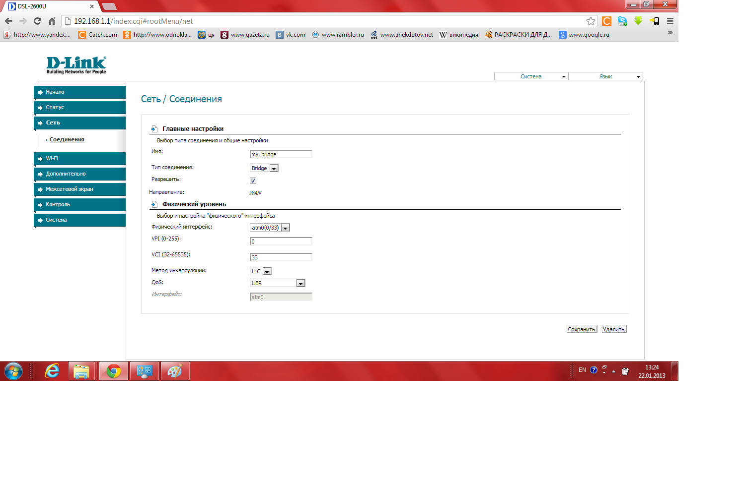Click the Удалить button

(614, 329)
